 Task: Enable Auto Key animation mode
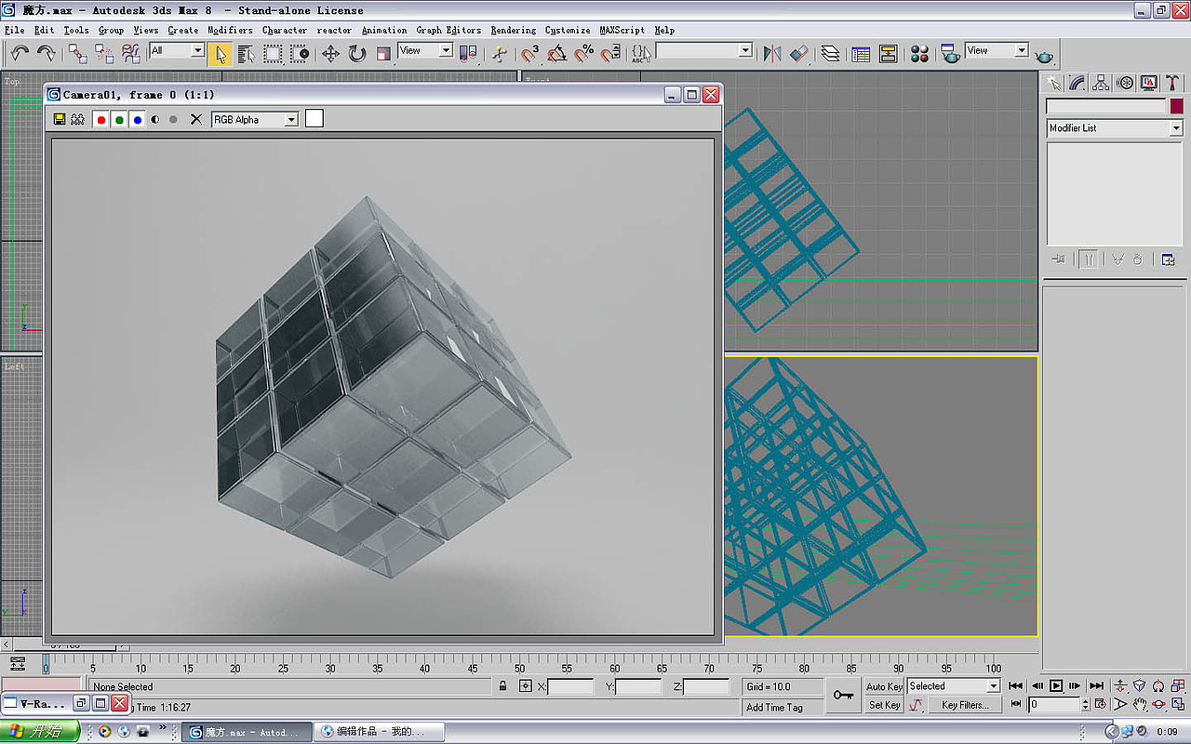click(884, 686)
